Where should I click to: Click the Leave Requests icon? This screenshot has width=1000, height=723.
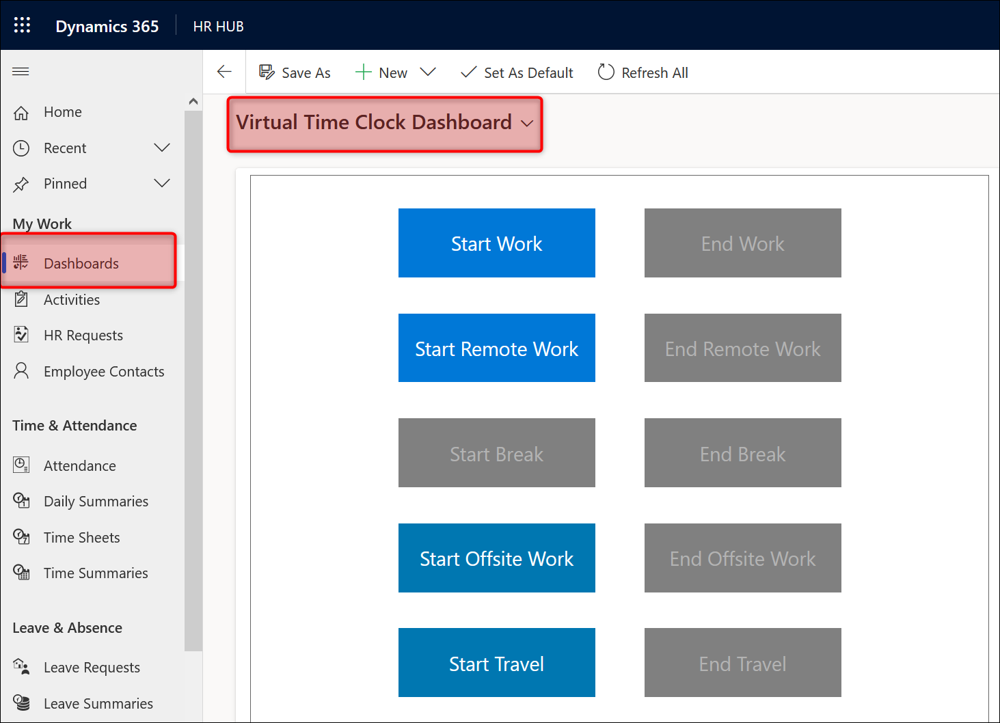pyautogui.click(x=21, y=667)
